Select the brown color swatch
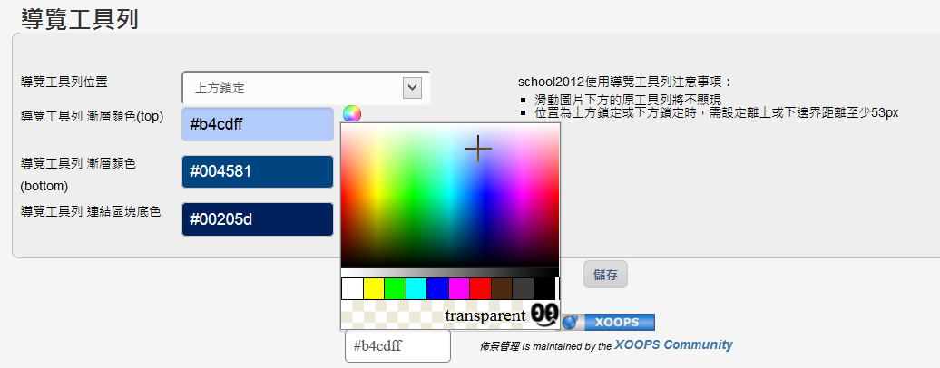940x368 pixels. [x=502, y=288]
